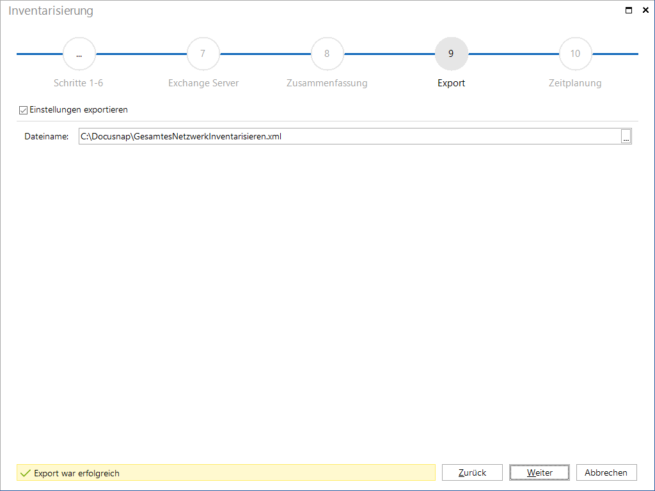This screenshot has width=655, height=491.
Task: Maximize the Inventarisierung window
Action: [x=628, y=10]
